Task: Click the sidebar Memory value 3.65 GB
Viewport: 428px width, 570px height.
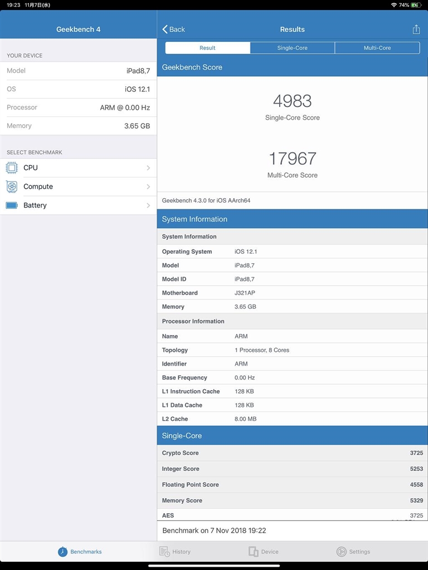Action: pyautogui.click(x=137, y=126)
